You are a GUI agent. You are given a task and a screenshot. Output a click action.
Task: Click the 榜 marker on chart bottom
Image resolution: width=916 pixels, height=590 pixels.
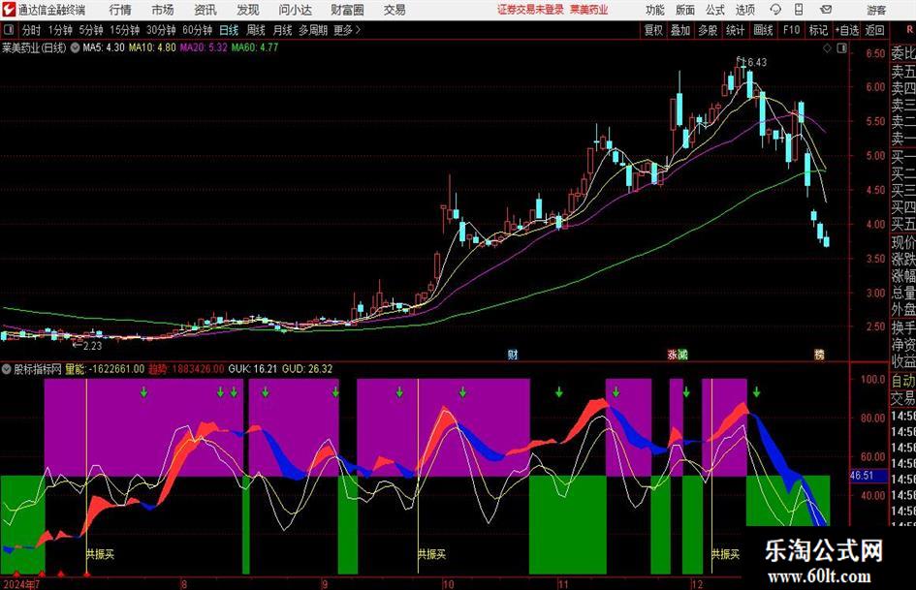point(820,355)
